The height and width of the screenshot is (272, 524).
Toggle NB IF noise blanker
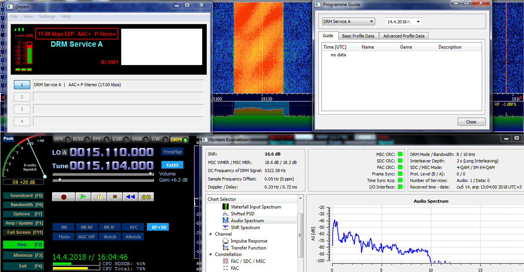110,227
